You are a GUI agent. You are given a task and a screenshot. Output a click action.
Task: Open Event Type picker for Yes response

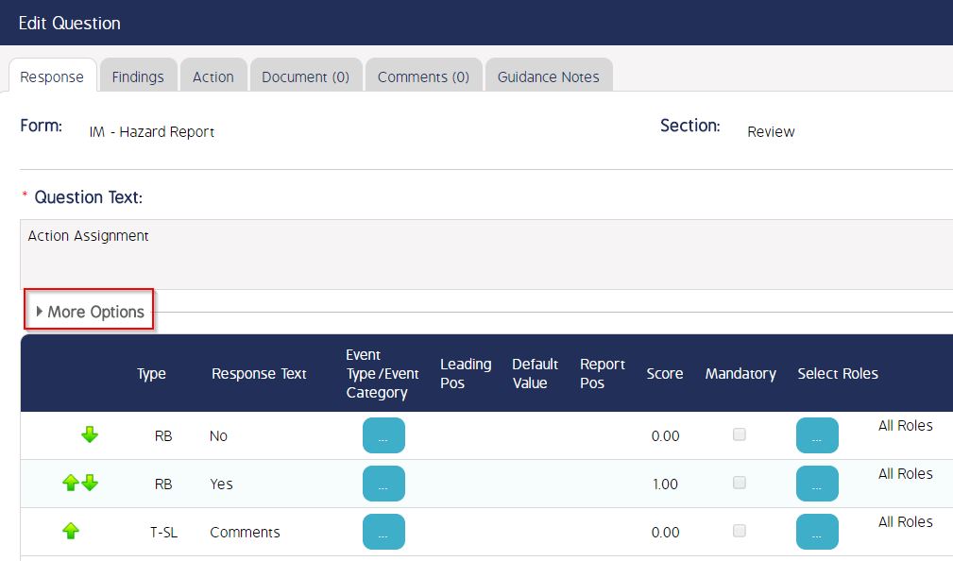point(383,483)
